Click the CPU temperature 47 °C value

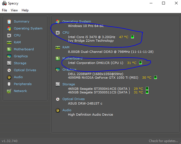[x=124, y=37]
